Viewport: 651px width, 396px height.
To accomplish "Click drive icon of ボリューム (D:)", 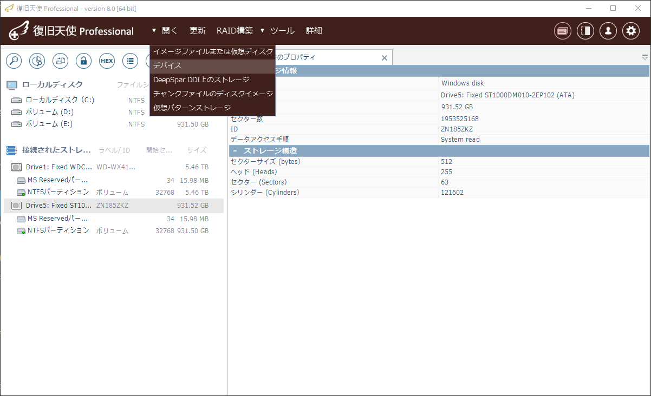I will [x=17, y=112].
